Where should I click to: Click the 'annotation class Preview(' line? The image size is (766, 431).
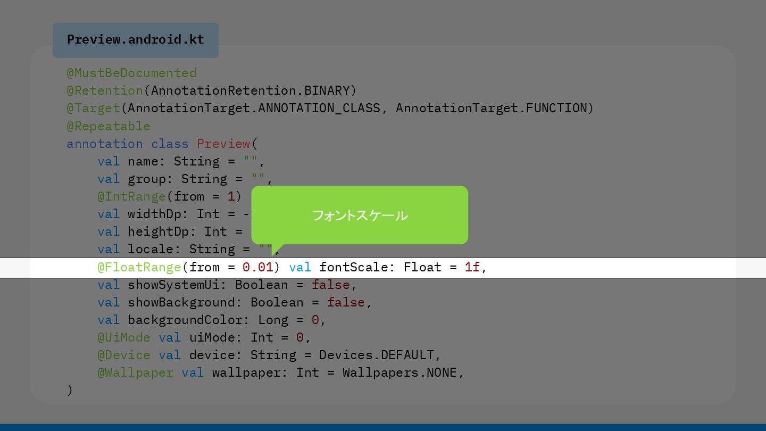click(x=162, y=144)
